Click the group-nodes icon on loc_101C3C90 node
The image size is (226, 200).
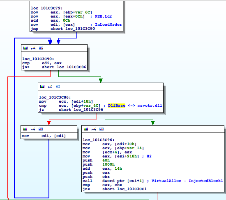(x=41, y=48)
